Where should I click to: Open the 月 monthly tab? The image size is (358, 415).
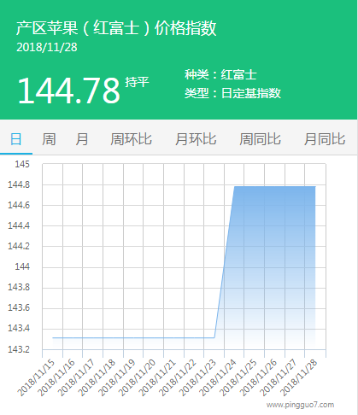coord(82,139)
